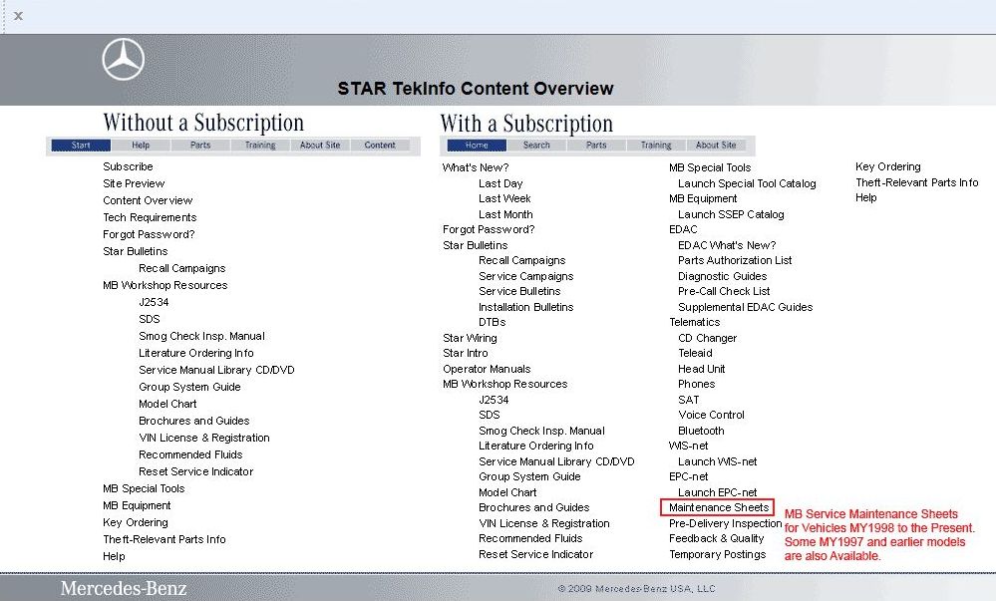Select the Help tab in the left navigation bar
996x601 pixels.
(x=141, y=145)
